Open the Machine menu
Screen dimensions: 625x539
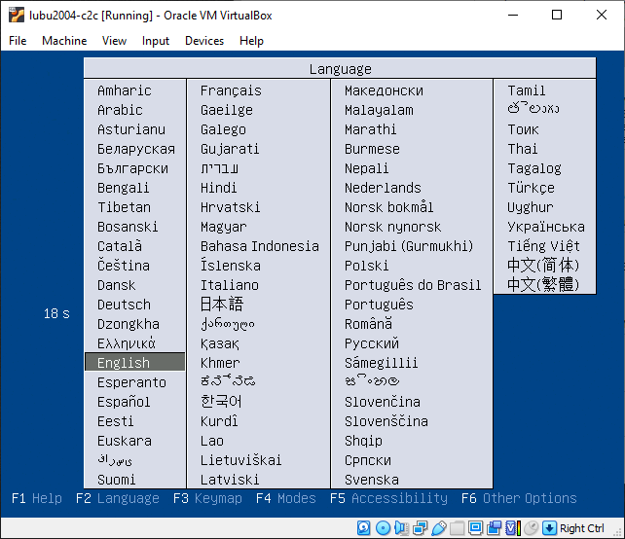[x=64, y=41]
